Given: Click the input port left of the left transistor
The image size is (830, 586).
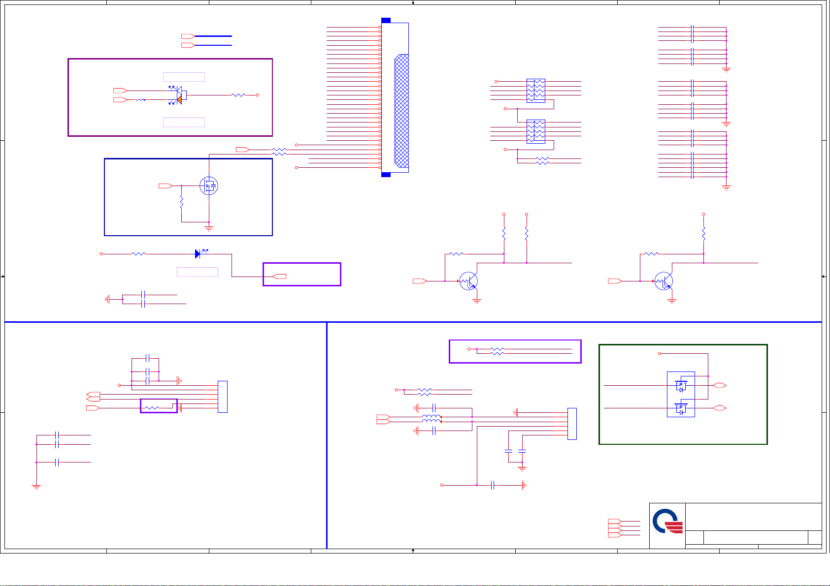Looking at the screenshot, I should pyautogui.click(x=420, y=281).
